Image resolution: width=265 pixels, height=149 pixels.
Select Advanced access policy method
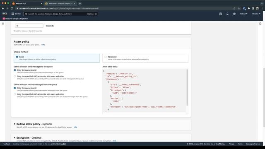pyautogui.click(x=145, y=58)
